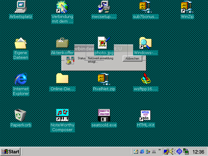Click the volume speaker tray icon
The width and height of the screenshot is (208, 156).
(x=172, y=152)
